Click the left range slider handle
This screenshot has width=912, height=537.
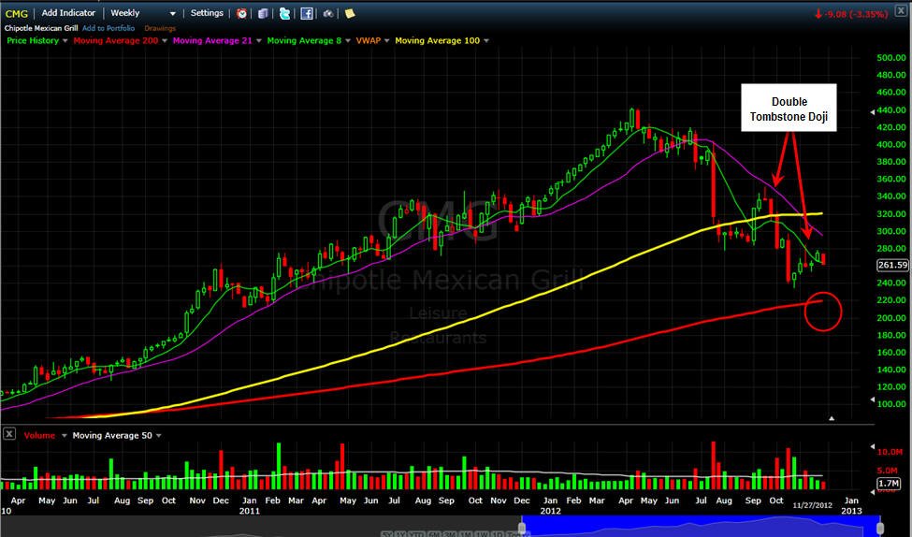[x=522, y=527]
